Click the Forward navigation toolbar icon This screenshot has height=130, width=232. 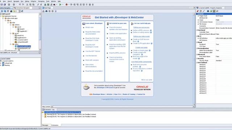[14, 5]
